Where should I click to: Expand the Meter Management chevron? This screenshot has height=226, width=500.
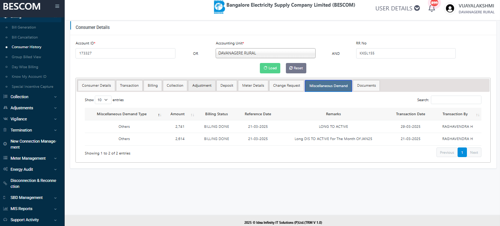(x=55, y=158)
